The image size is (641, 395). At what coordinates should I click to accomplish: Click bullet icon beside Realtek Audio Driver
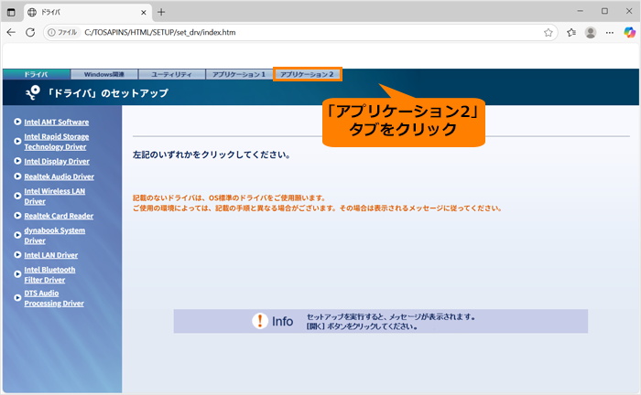click(17, 176)
